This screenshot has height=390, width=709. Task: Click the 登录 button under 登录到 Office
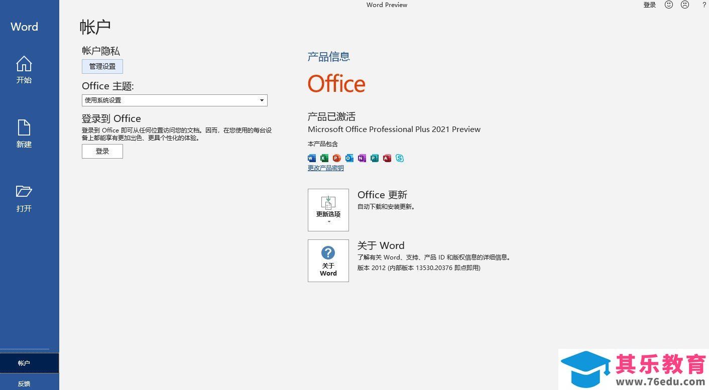pos(102,151)
